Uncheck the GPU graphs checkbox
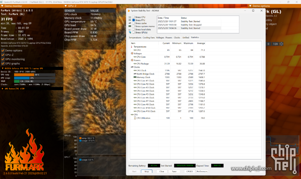Screen dimensions: 301x179 3,64
